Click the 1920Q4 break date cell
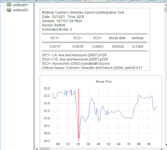The image size is (167, 150). click(x=117, y=47)
